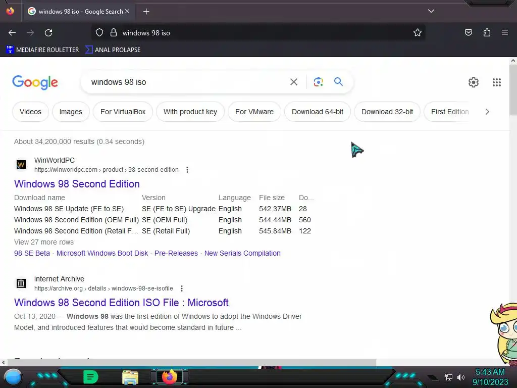
Task: Open the 98 SE Beta sitelink
Action: (x=32, y=253)
